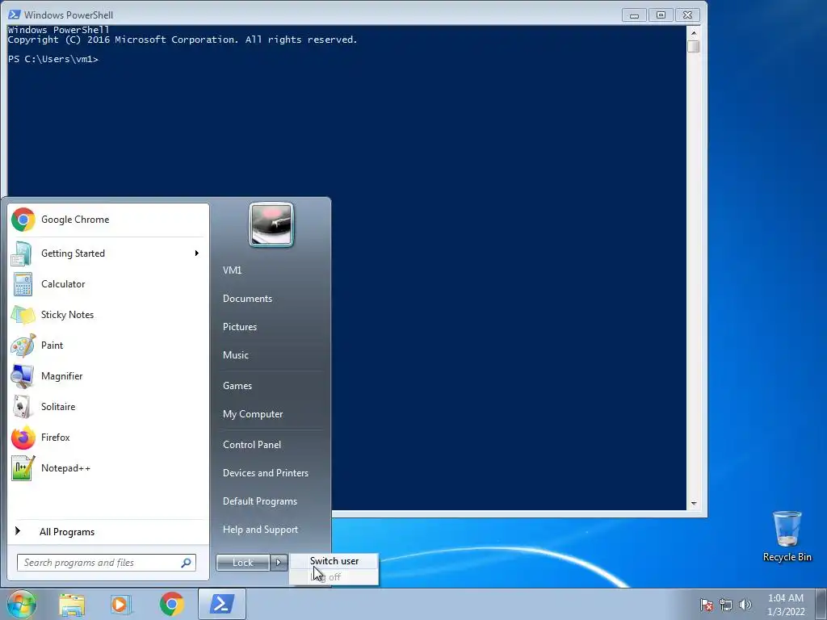Launch Paint from the Start menu

tap(107, 345)
